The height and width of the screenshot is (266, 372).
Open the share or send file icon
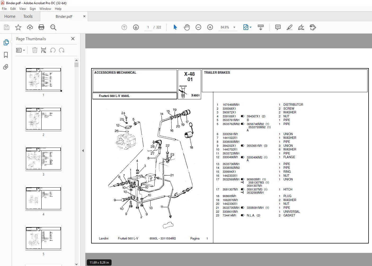point(313,27)
